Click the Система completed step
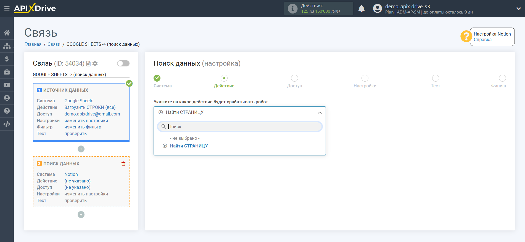The image size is (525, 242). click(157, 78)
